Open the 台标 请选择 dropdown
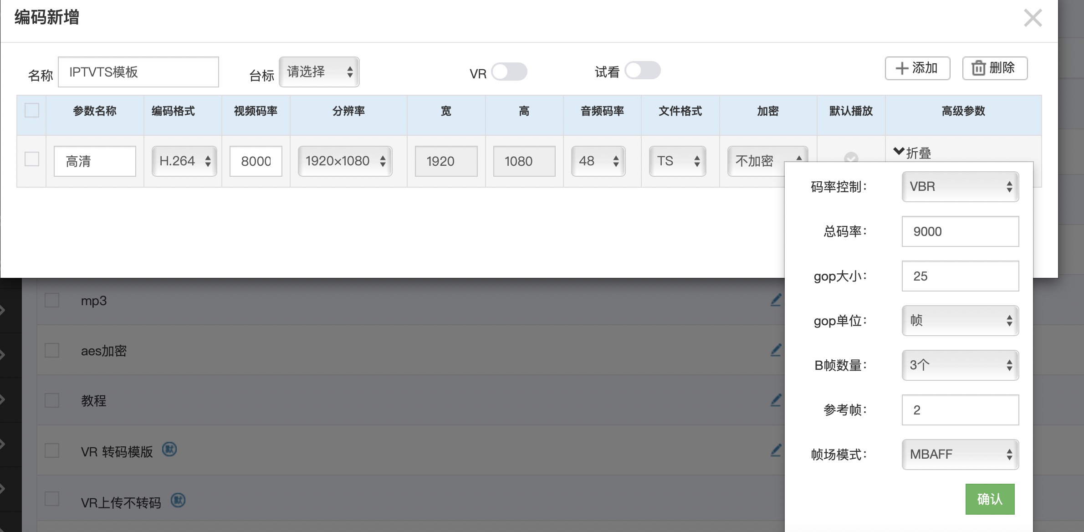This screenshot has height=532, width=1084. (319, 72)
